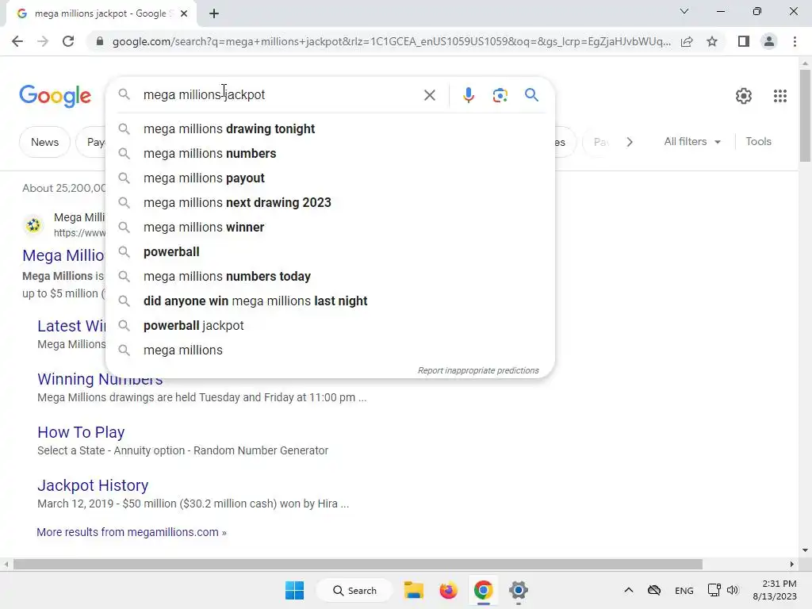Close the mega millions jackpot tab
This screenshot has height=609, width=812.
coord(184,14)
